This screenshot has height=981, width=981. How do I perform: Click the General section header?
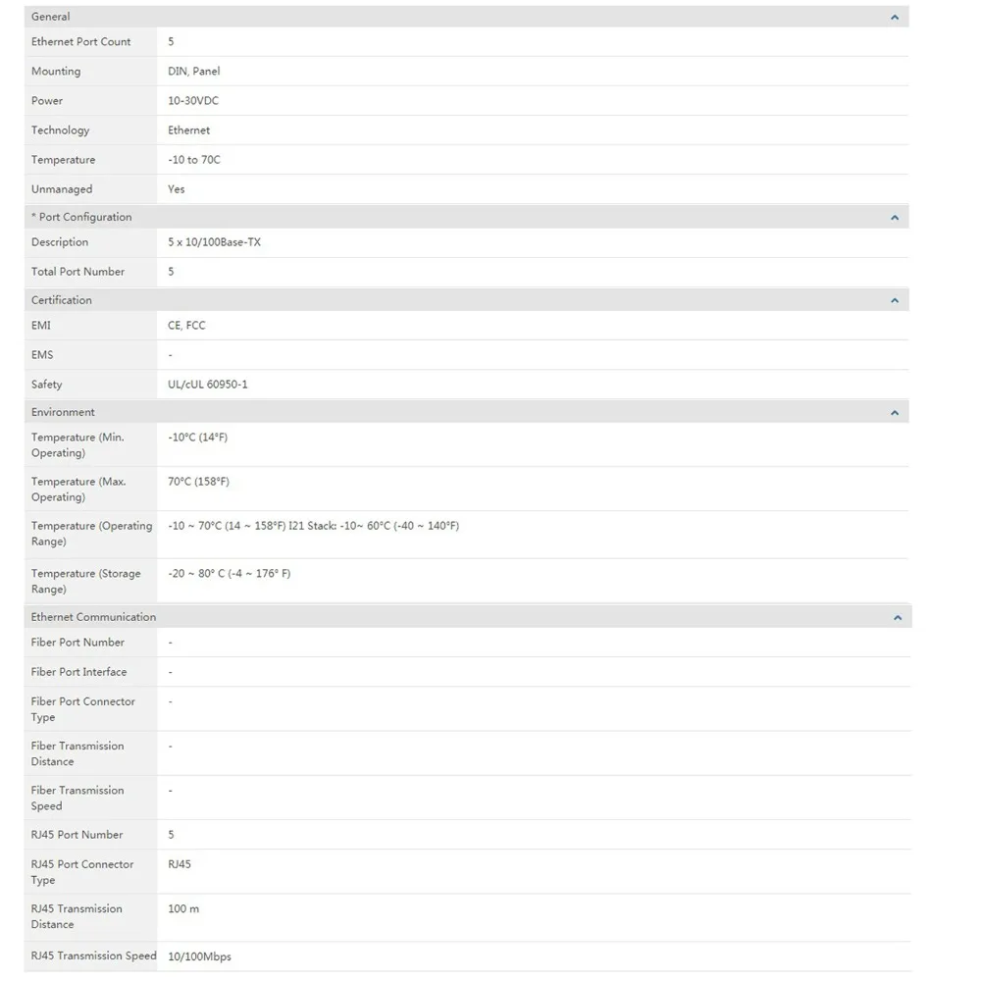(x=467, y=17)
